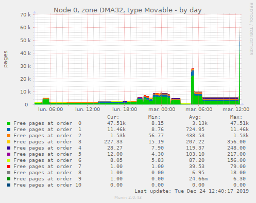Click order 8 maximum value 18.00
The width and height of the screenshot is (256, 203).
pyautogui.click(x=238, y=173)
